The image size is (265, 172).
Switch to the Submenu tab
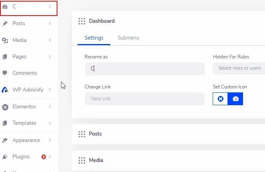click(x=129, y=38)
